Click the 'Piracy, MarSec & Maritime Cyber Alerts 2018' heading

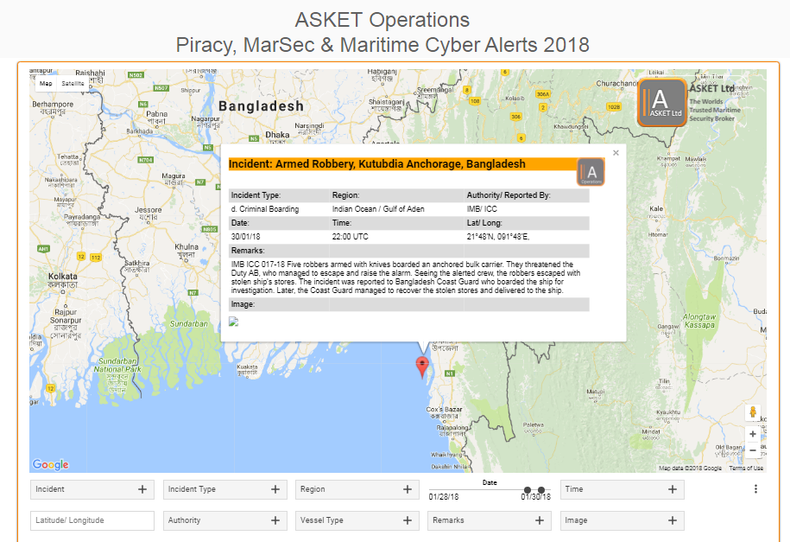click(382, 45)
